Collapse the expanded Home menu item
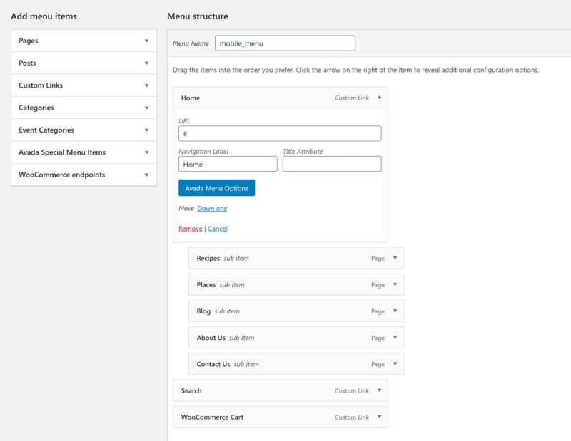This screenshot has width=571, height=441. coord(379,98)
